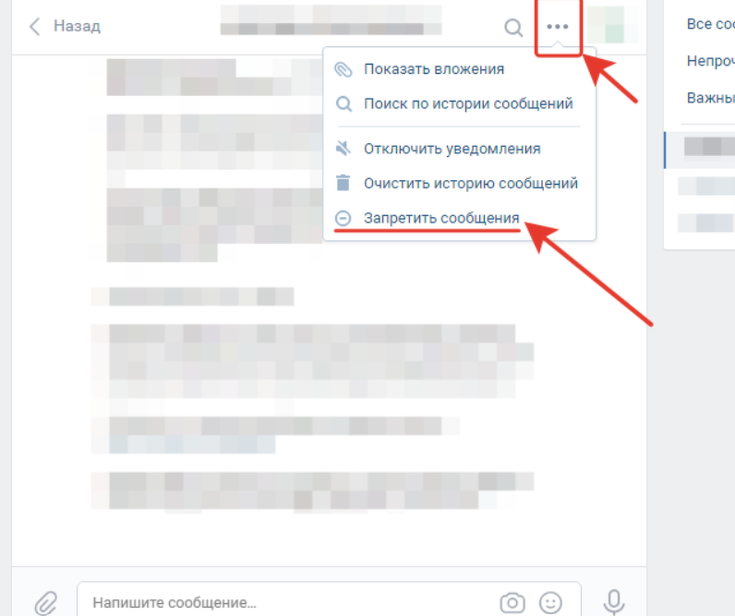Screen dimensions: 735x616
Task: Open the Важные filter in sidebar
Action: (711, 98)
